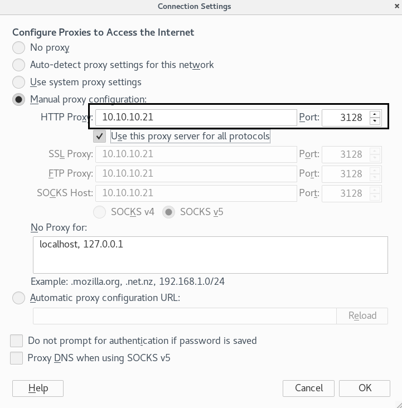The height and width of the screenshot is (408, 402).
Task: Open the Help button
Action: (38, 388)
